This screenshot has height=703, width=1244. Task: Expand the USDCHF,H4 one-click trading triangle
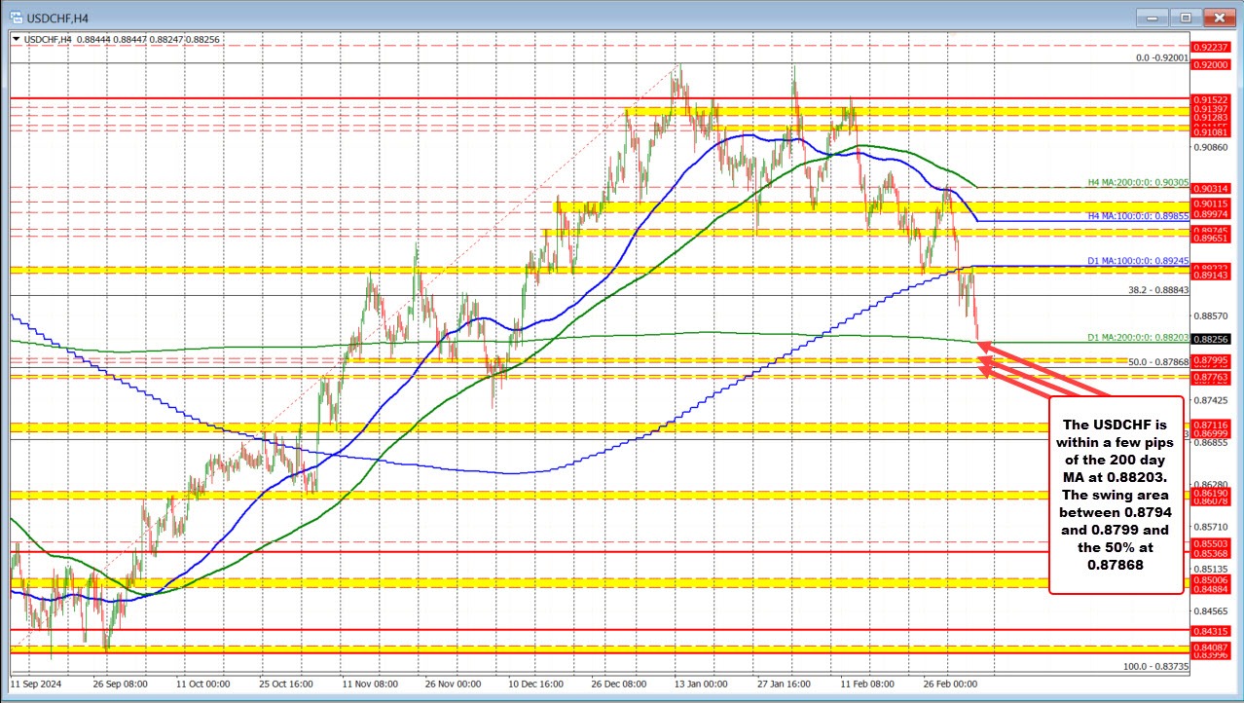14,39
